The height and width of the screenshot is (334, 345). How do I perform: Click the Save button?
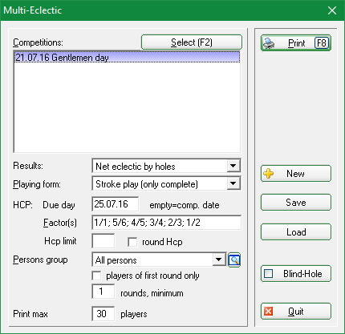[296, 203]
